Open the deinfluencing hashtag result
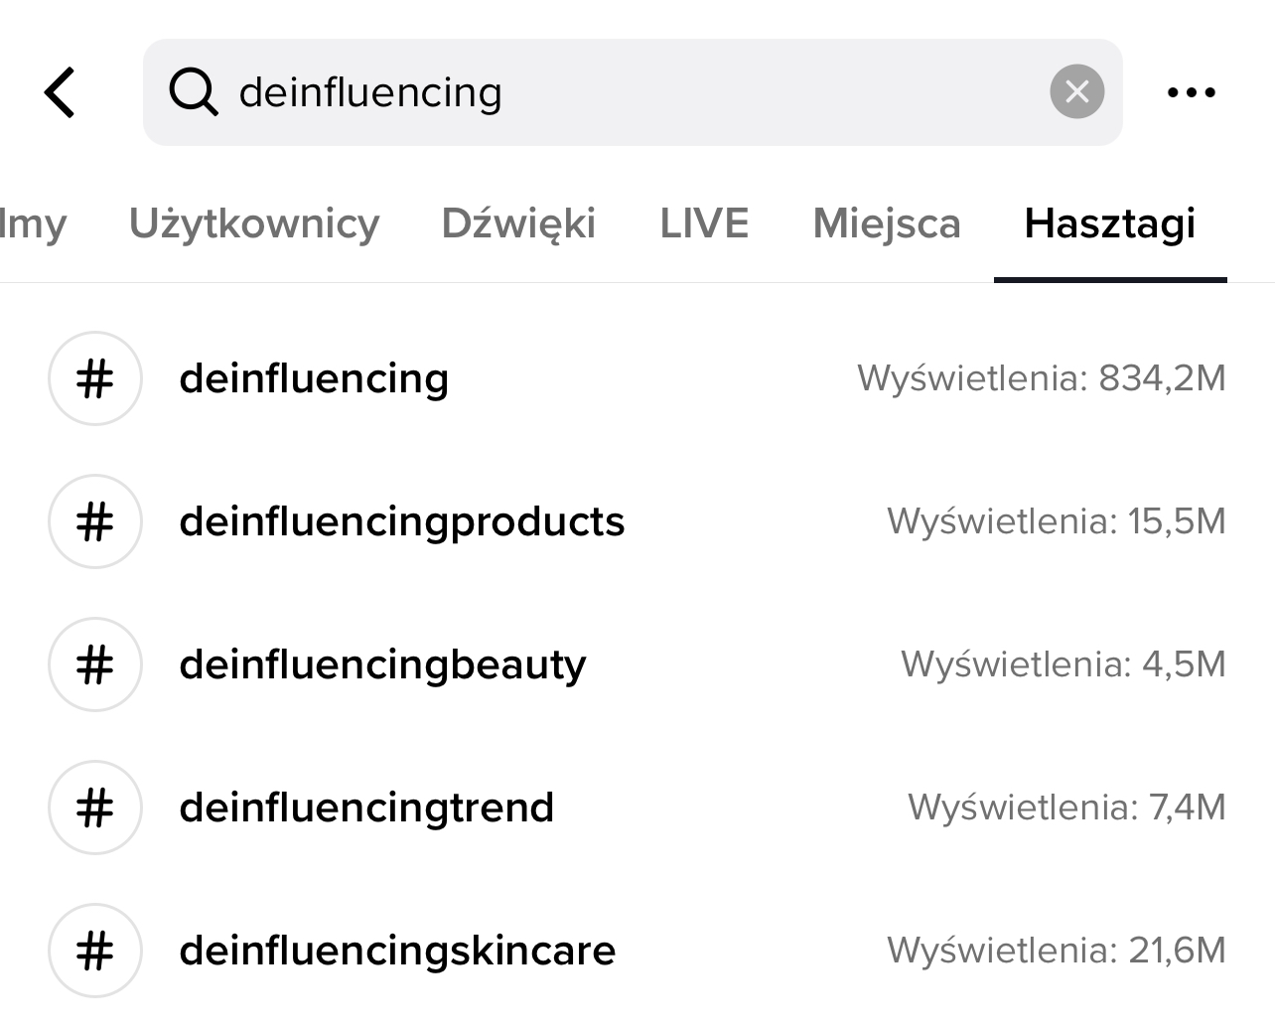Viewport: 1275px width, 1029px height. (x=314, y=378)
